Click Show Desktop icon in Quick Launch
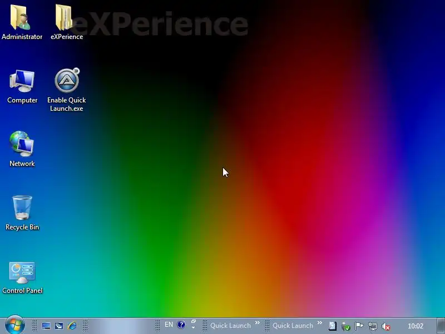Screen dimensions: 445x334 (46, 326)
